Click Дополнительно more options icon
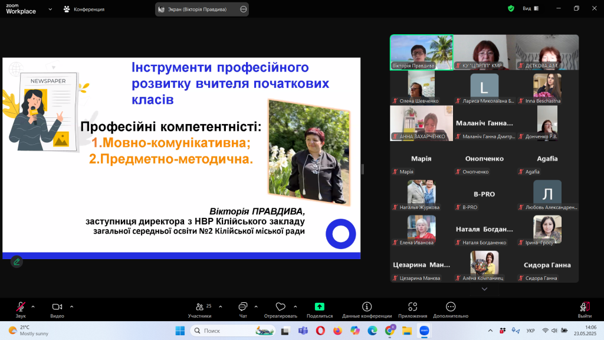 pyautogui.click(x=451, y=307)
